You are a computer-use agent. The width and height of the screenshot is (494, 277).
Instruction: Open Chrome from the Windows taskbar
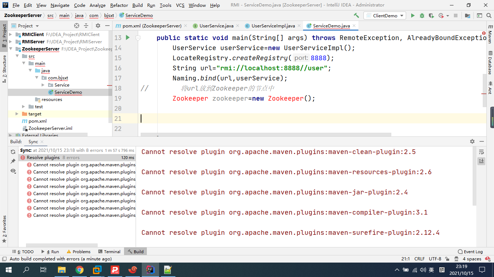tap(80, 270)
